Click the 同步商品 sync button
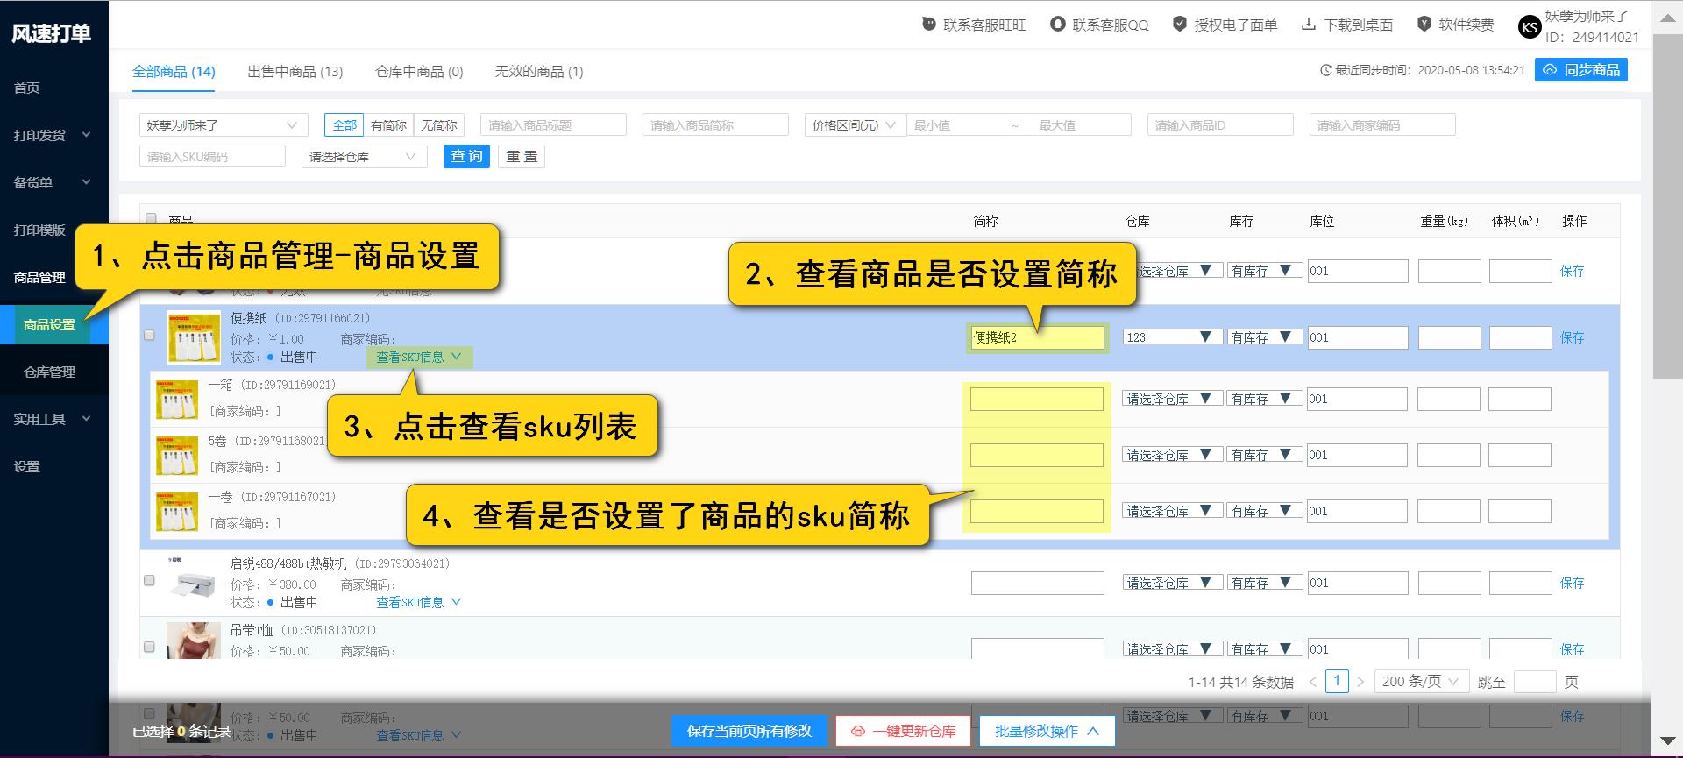 pyautogui.click(x=1581, y=70)
